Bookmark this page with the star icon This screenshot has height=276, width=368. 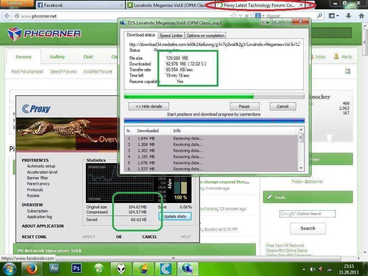(x=233, y=16)
